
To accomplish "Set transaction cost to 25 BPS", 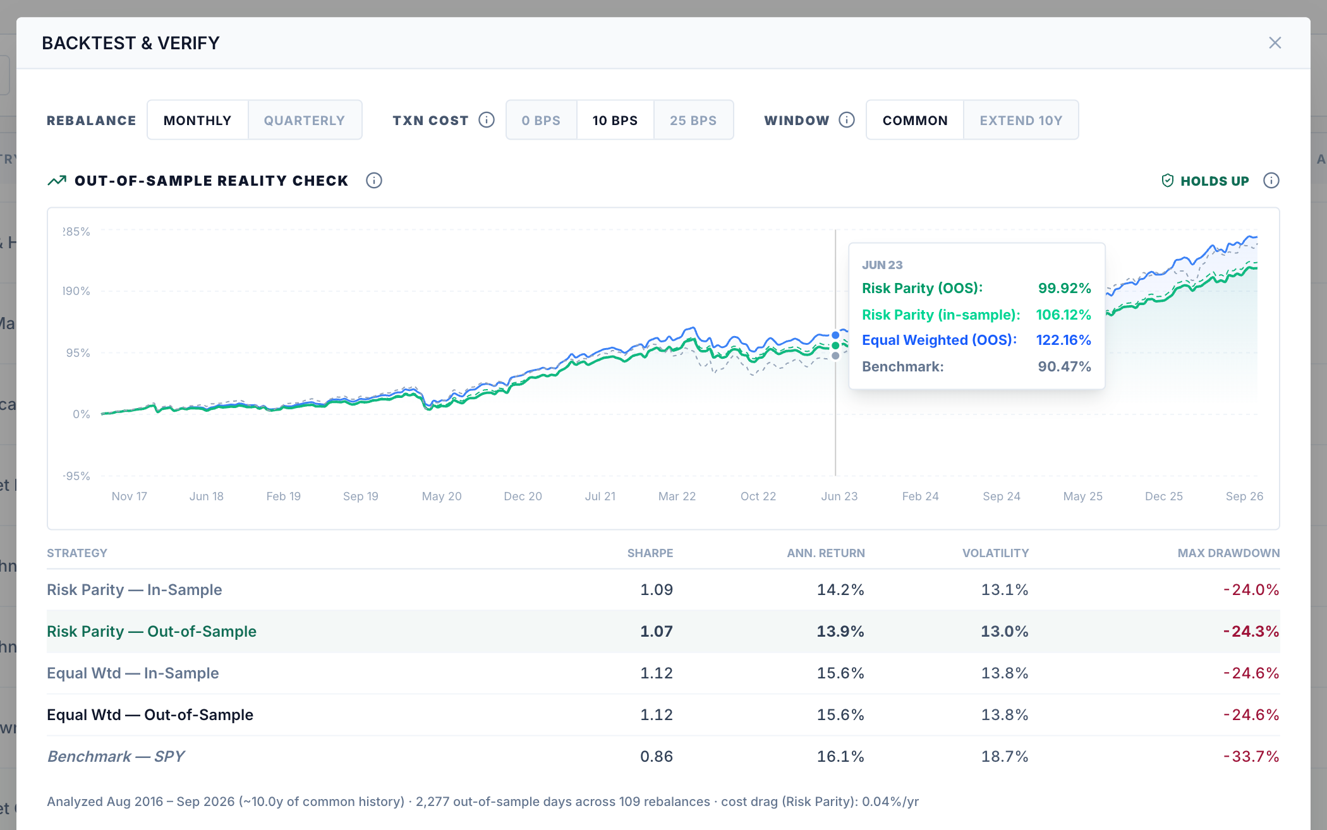I will (693, 120).
